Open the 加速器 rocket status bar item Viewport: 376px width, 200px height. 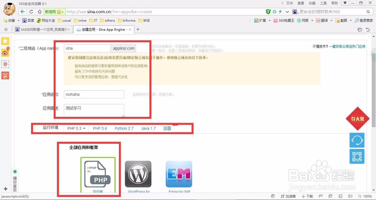click(288, 196)
